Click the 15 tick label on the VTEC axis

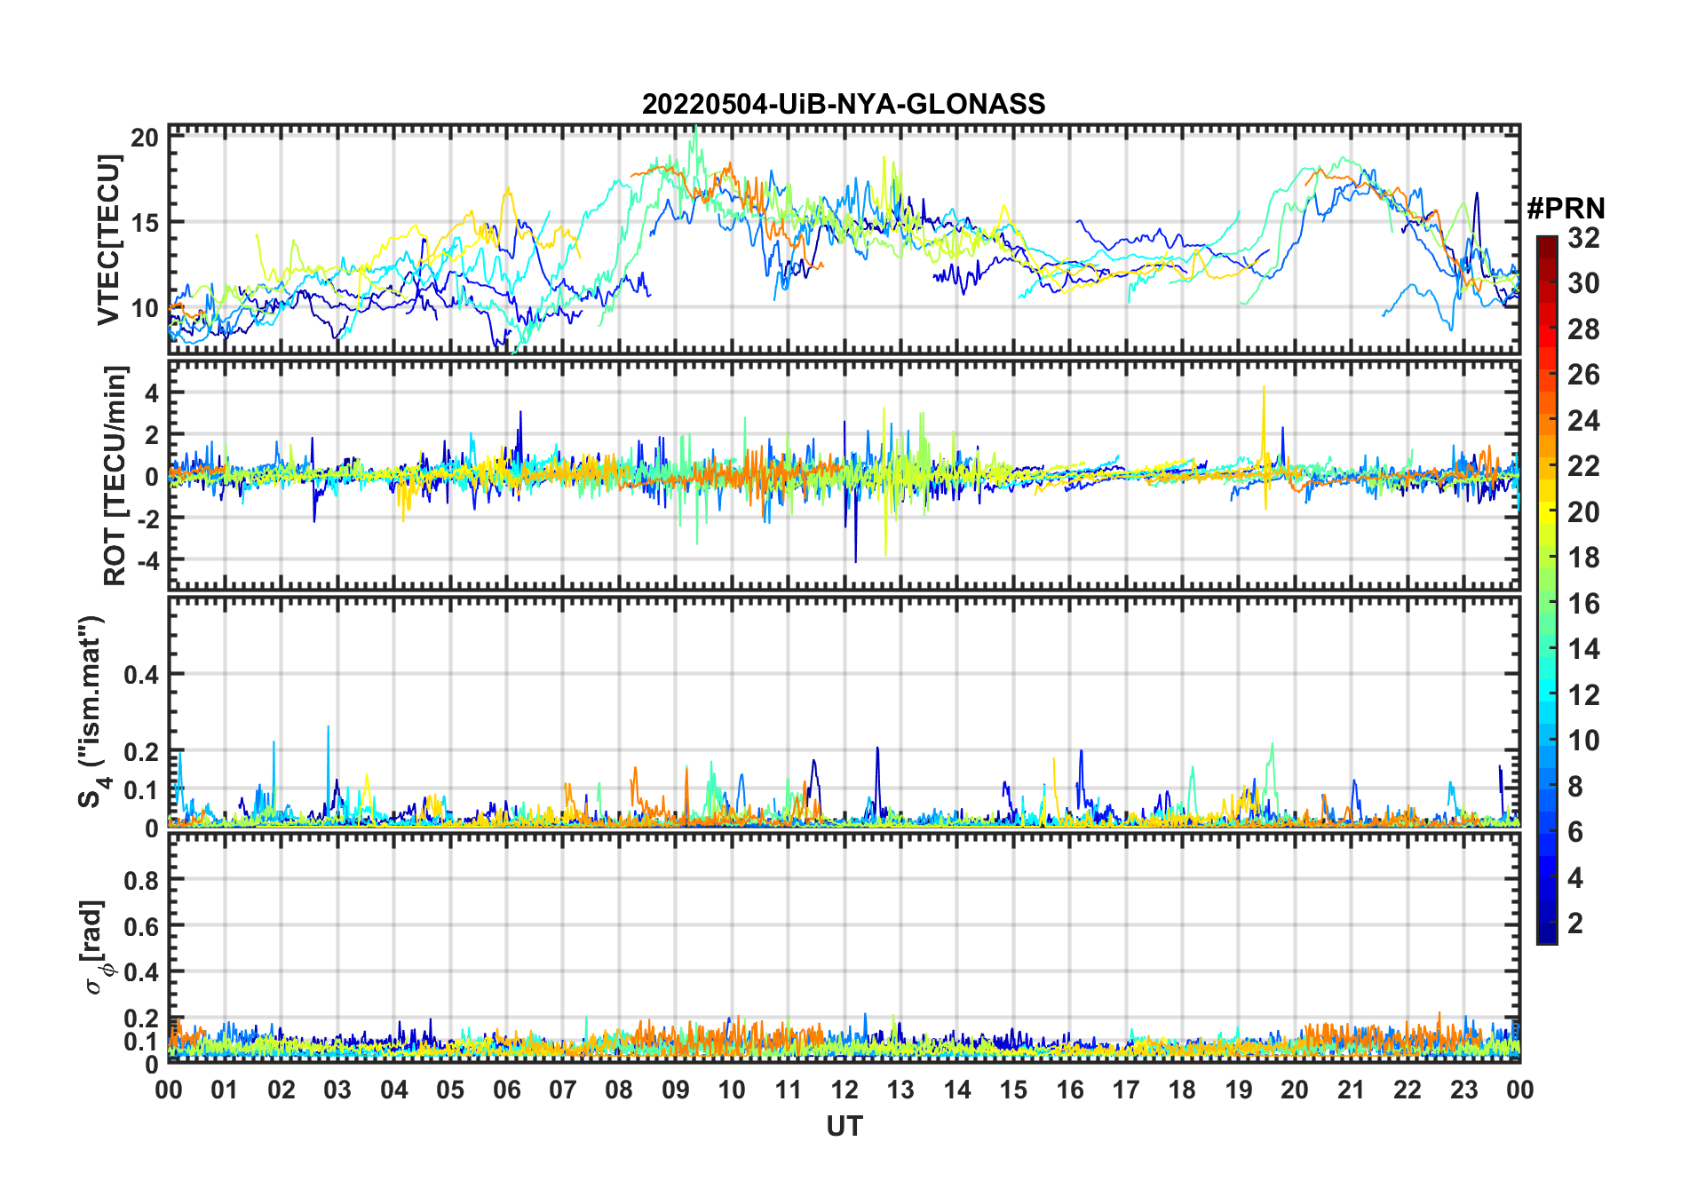click(145, 223)
